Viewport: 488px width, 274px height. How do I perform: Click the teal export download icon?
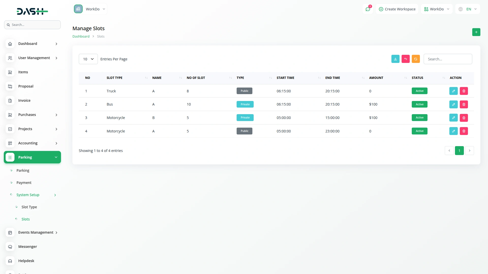[x=395, y=59]
